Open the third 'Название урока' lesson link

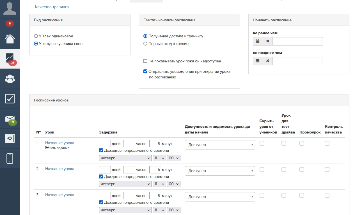coord(59,195)
